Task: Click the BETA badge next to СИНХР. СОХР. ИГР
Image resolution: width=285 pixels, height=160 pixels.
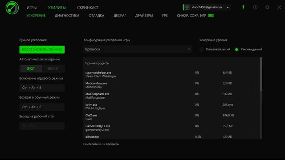Action: click(211, 16)
